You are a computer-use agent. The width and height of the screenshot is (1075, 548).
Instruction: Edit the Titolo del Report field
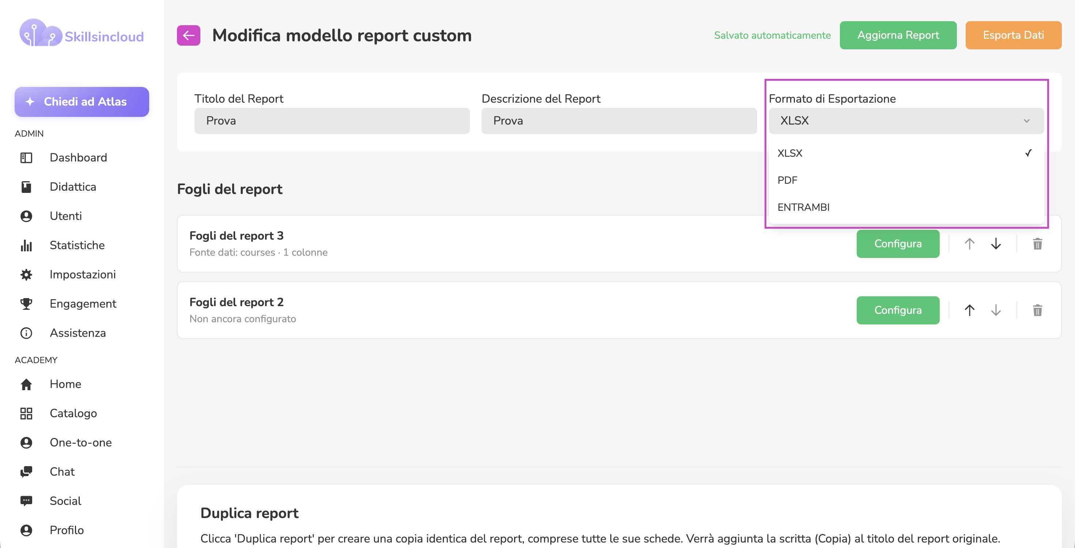click(x=332, y=121)
